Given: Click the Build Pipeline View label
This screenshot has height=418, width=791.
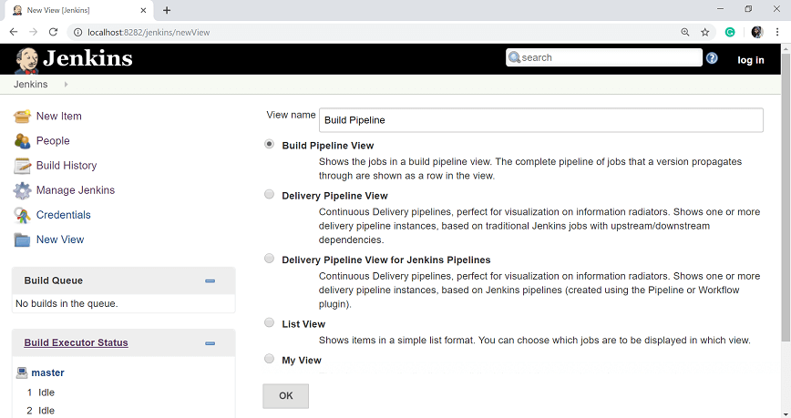Looking at the screenshot, I should pos(328,145).
